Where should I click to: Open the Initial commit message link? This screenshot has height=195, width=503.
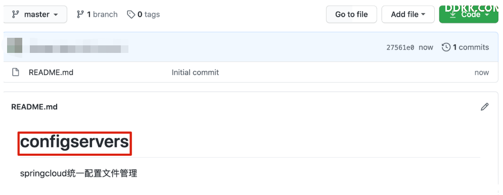(x=195, y=73)
